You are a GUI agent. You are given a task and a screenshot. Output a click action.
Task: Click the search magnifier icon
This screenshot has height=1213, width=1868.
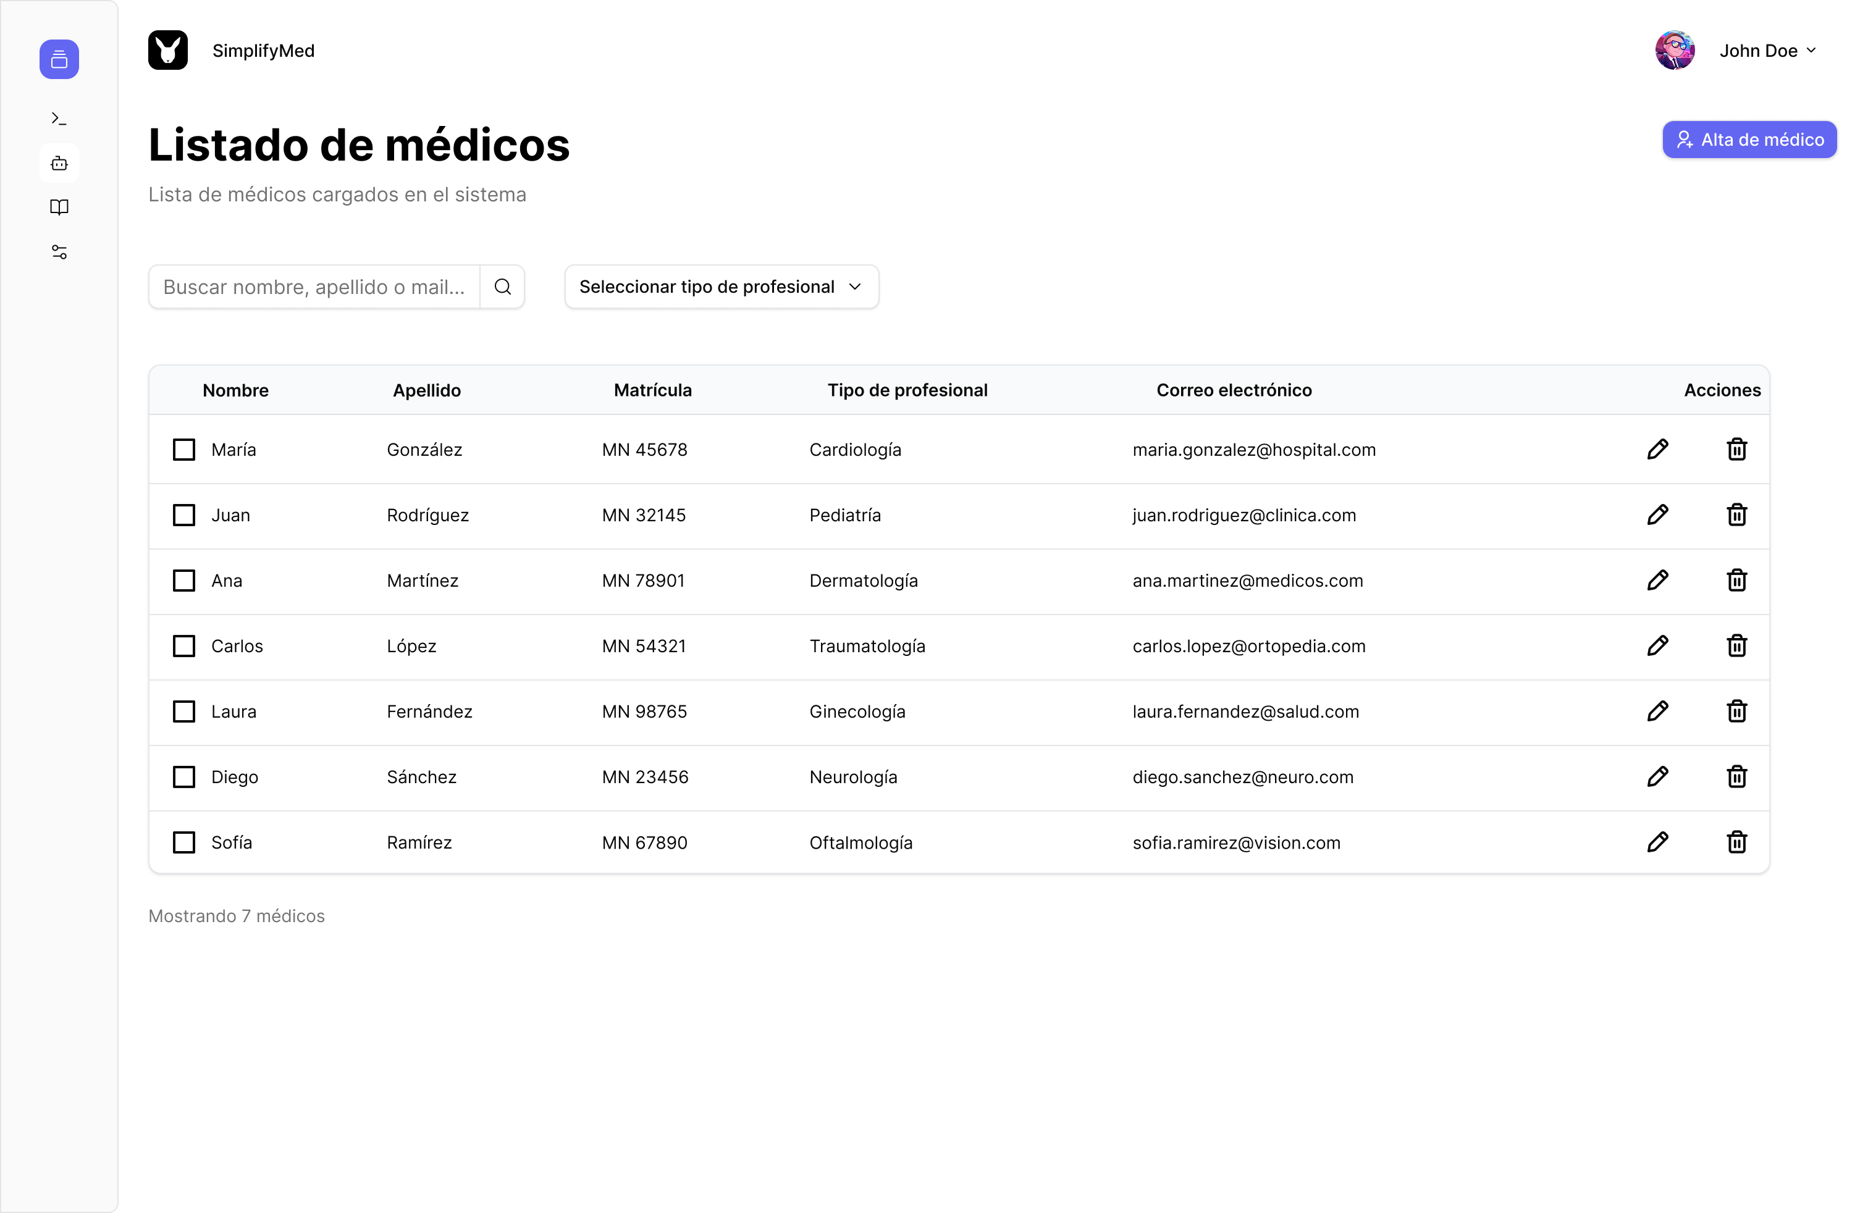502,287
